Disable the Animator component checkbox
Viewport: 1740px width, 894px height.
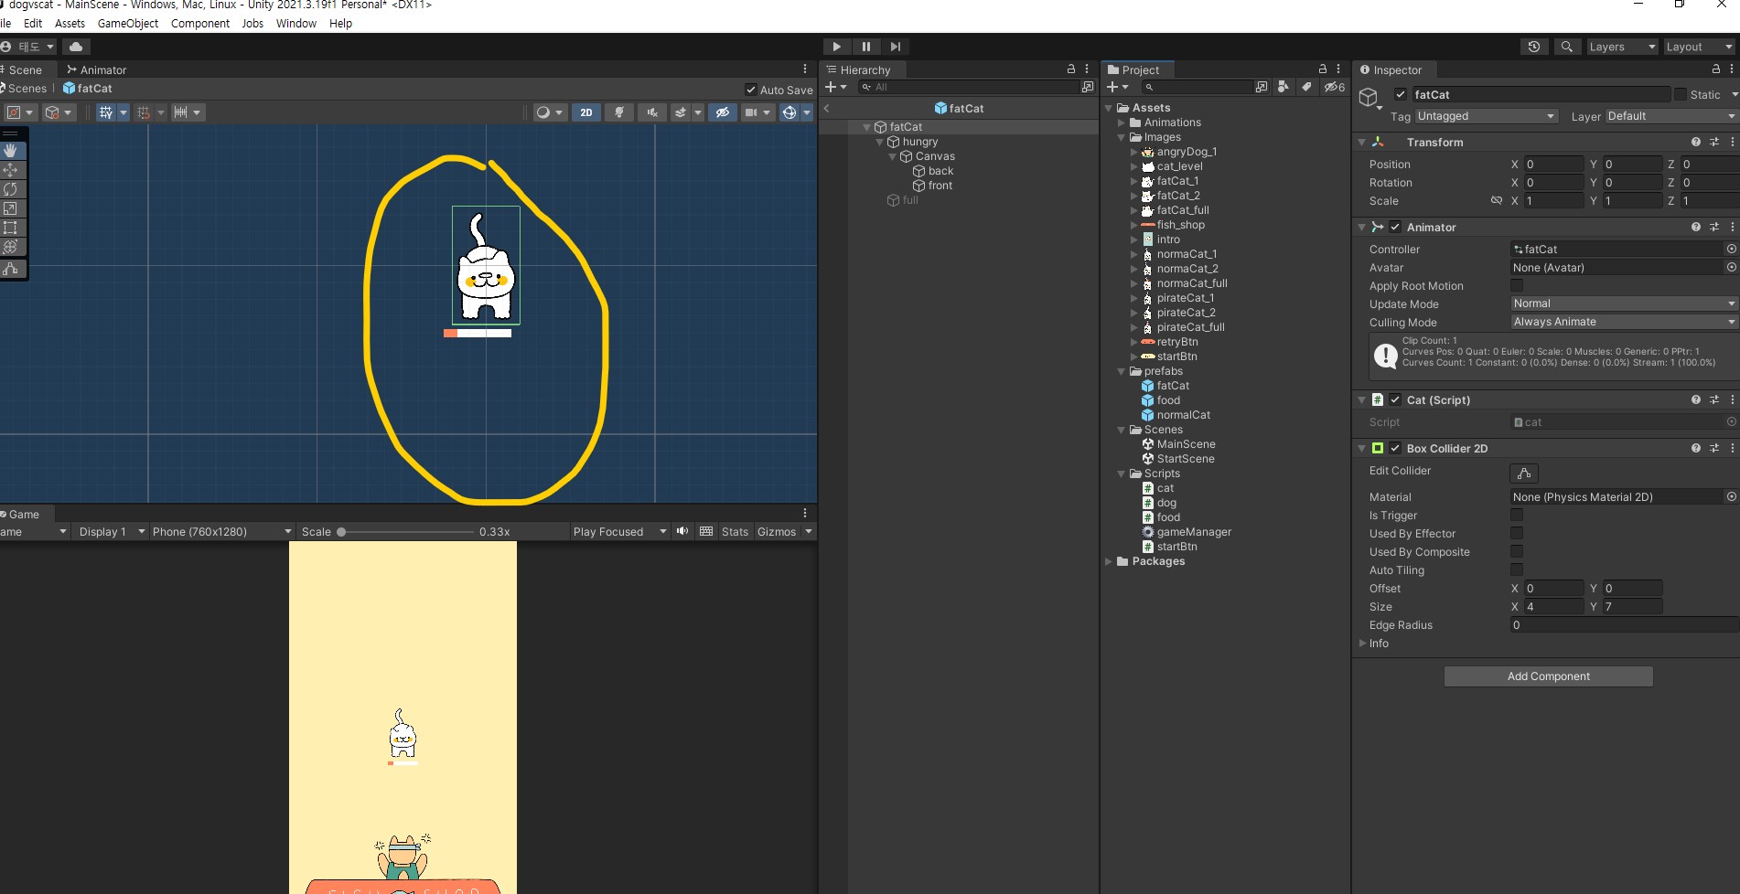tap(1395, 228)
